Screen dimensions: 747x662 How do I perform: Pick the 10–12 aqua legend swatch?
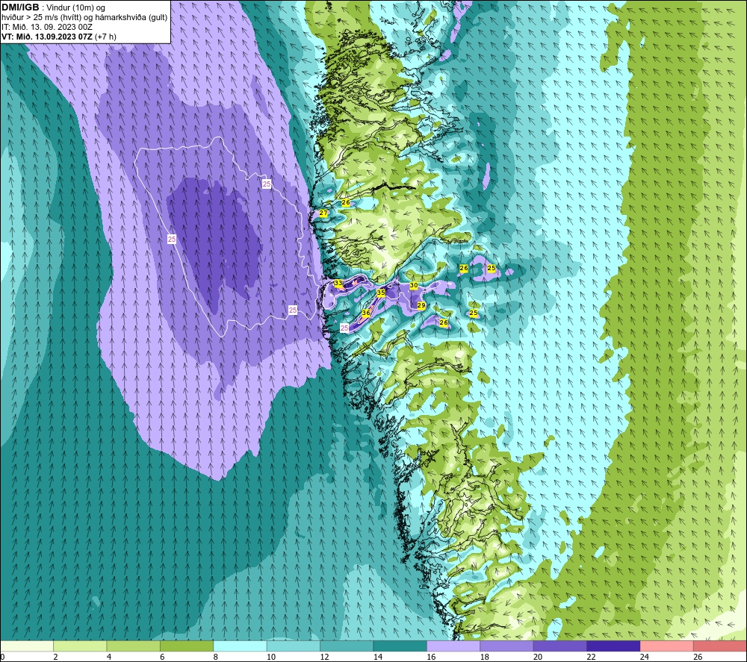click(294, 646)
